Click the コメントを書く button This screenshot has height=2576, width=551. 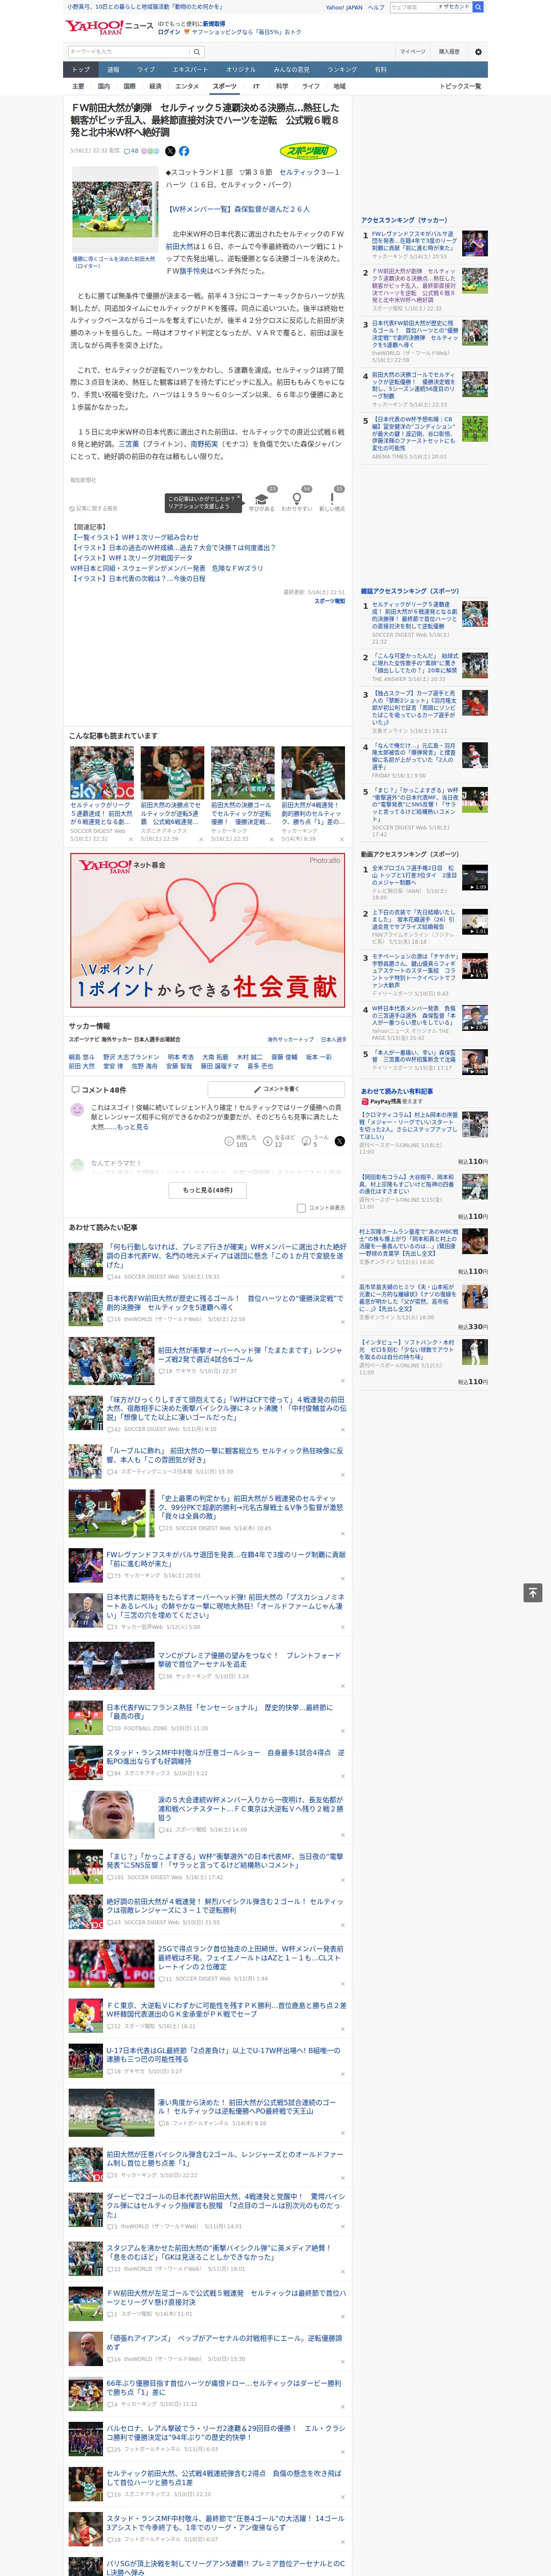pyautogui.click(x=276, y=1089)
